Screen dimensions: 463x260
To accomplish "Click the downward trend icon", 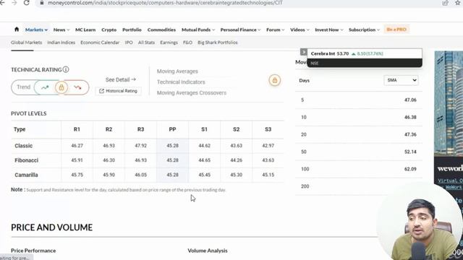I will point(77,87).
